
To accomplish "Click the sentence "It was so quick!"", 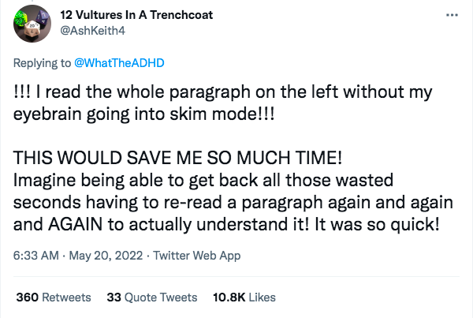I will tap(382, 224).
